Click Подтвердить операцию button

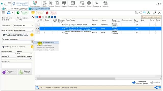click(x=23, y=13)
